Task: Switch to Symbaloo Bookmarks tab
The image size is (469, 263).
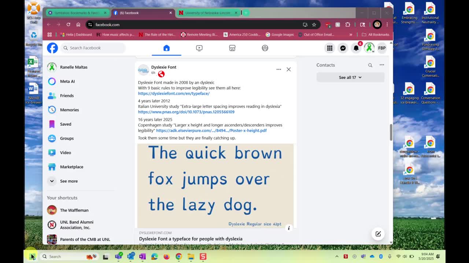Action: point(78,13)
